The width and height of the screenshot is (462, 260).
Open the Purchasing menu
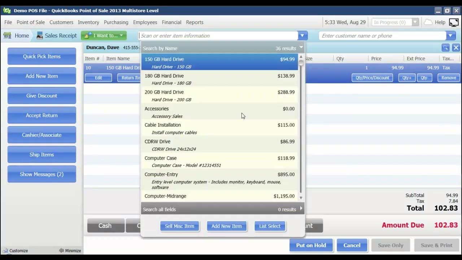click(116, 22)
